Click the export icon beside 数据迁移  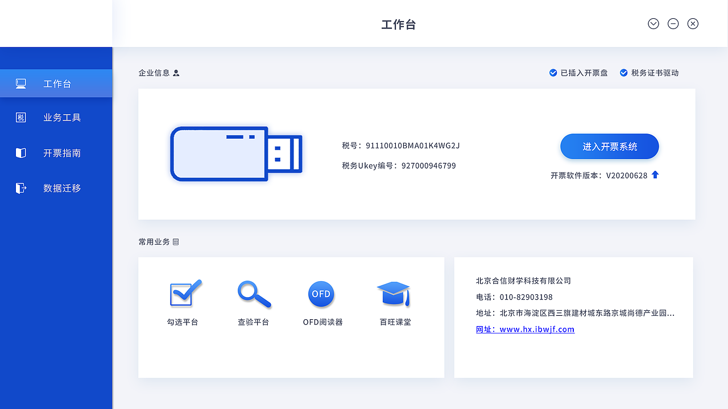click(x=21, y=188)
